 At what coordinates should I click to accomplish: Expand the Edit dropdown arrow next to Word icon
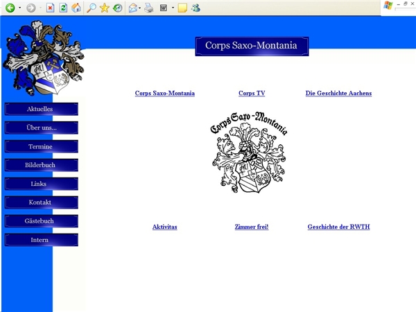point(173,8)
